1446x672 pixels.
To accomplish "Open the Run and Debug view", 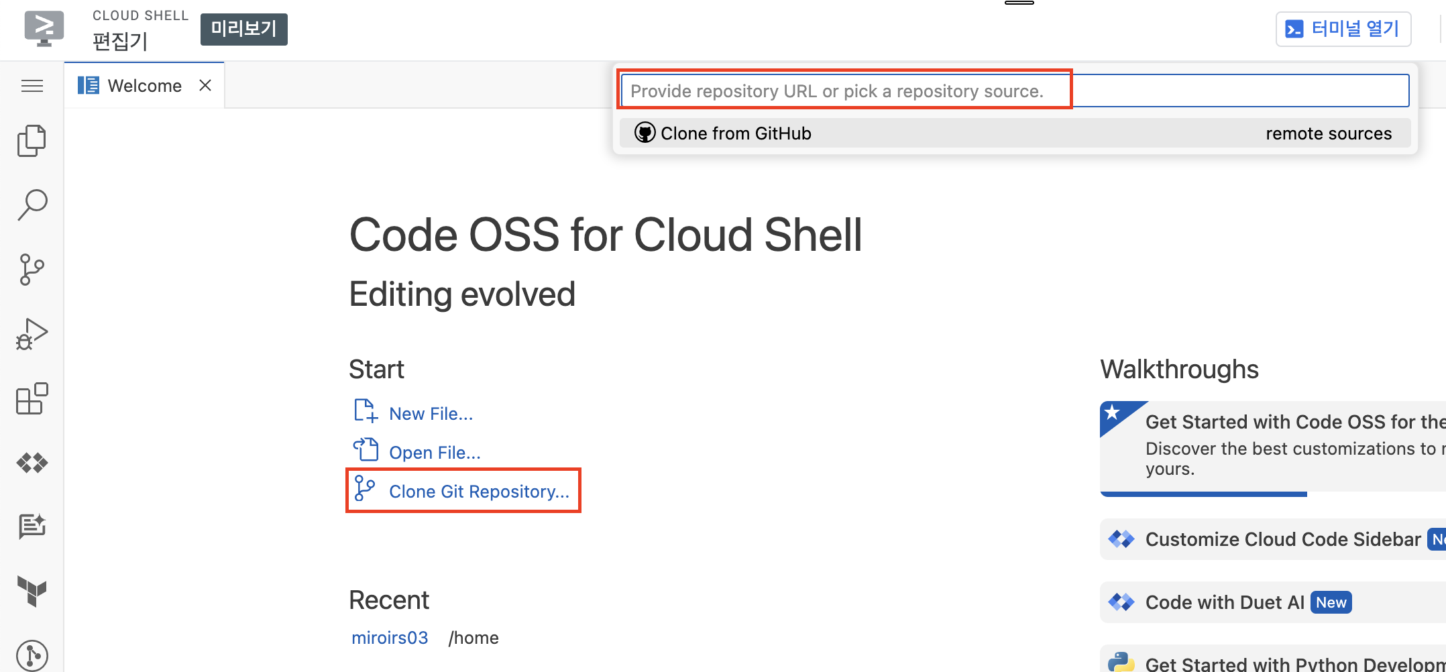I will [32, 334].
